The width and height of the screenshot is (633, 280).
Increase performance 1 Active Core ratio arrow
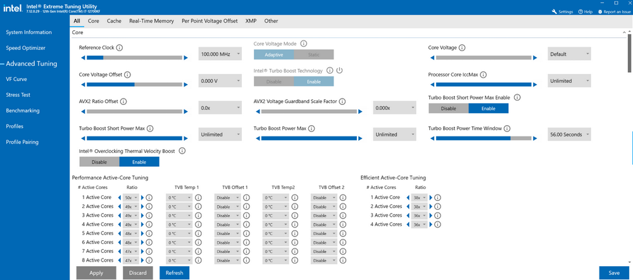(x=142, y=198)
